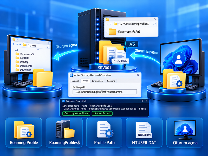Select the NTUSER.DAT card in the bottom row
The width and height of the screenshot is (208, 156).
[144, 133]
